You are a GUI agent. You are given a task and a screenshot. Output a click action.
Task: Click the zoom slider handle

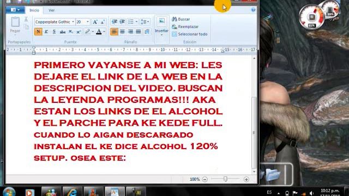(225, 179)
